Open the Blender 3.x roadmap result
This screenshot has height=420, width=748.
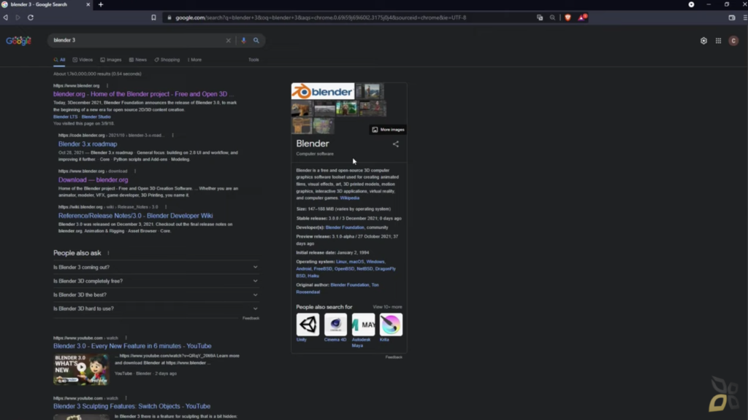(88, 144)
